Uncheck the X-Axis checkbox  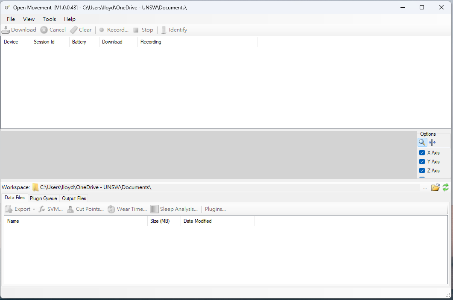pos(422,153)
